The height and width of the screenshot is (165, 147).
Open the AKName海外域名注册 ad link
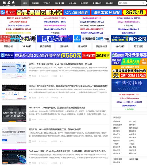[18, 22]
